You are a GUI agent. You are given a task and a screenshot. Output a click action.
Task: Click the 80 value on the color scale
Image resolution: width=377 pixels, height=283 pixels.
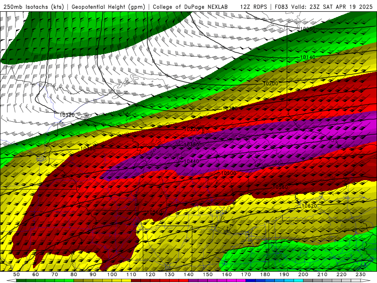coord(74,275)
